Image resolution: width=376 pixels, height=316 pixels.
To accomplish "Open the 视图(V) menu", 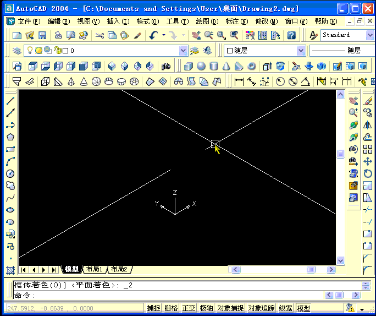I will [89, 21].
